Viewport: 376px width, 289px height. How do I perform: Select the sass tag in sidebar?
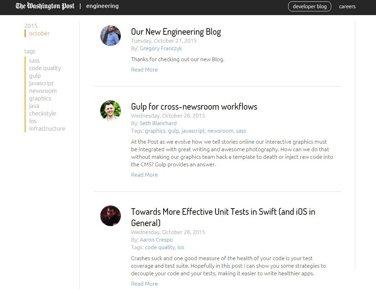[x=34, y=60]
